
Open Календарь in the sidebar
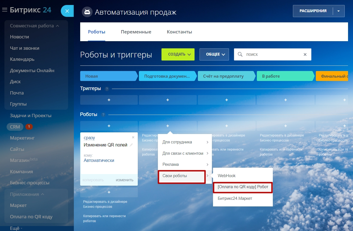coord(22,59)
